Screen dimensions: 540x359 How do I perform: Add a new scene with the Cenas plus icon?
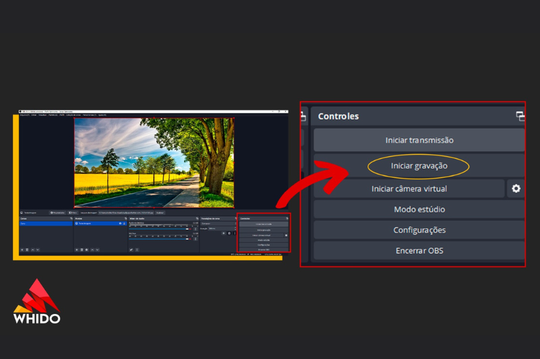22,250
